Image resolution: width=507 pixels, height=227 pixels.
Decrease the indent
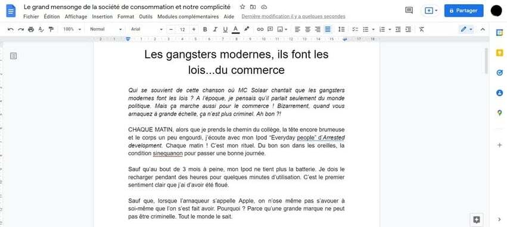click(x=399, y=29)
